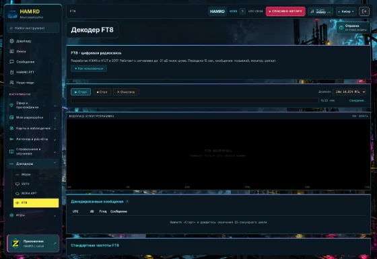The height and width of the screenshot is (259, 377).
Task: Click the question mark near decoded messages
Action: tap(127, 202)
